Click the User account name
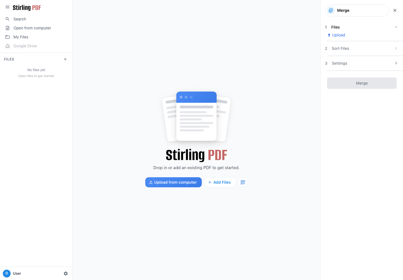 click(17, 274)
